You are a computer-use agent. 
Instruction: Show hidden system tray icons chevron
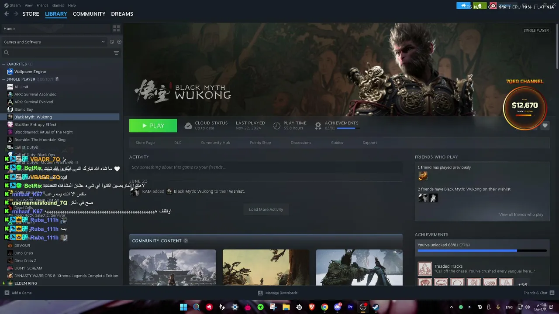(x=452, y=307)
